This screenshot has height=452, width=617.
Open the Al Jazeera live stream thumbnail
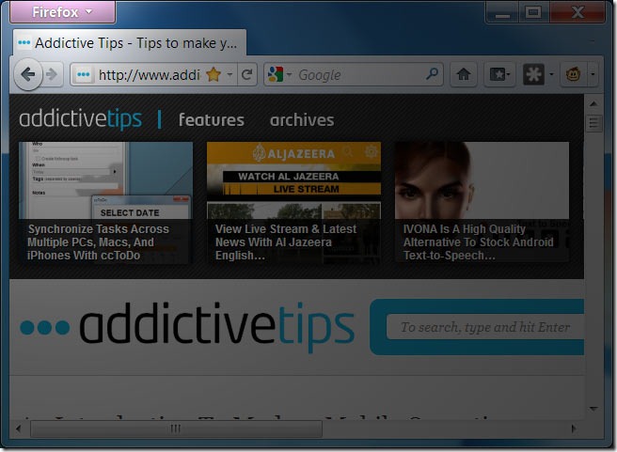click(x=293, y=180)
